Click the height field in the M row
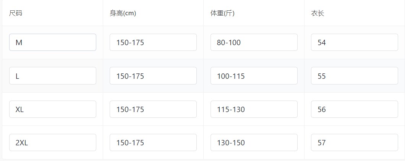This screenshot has width=405, height=161. click(x=153, y=42)
